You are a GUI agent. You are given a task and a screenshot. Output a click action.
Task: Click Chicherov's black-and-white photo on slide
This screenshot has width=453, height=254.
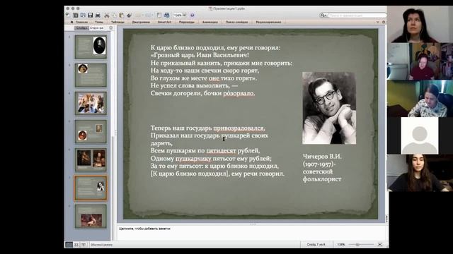(x=329, y=108)
